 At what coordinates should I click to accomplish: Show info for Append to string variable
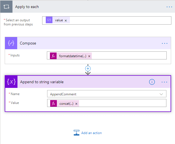[152, 82]
